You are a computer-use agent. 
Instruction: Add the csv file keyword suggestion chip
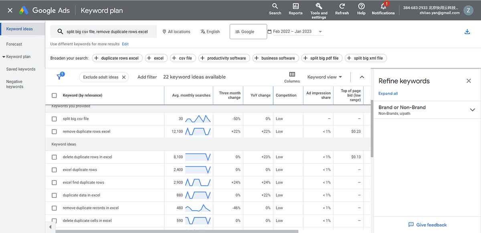pyautogui.click(x=183, y=58)
